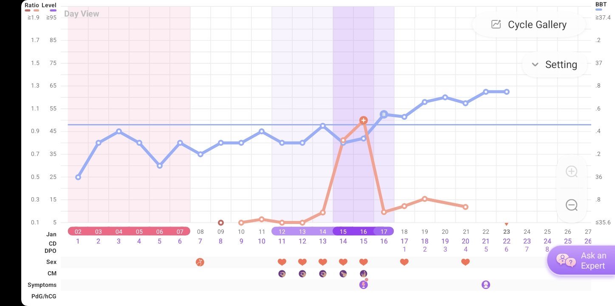This screenshot has height=306, width=615.
Task: Open the Cycle Gallery
Action: coord(529,25)
